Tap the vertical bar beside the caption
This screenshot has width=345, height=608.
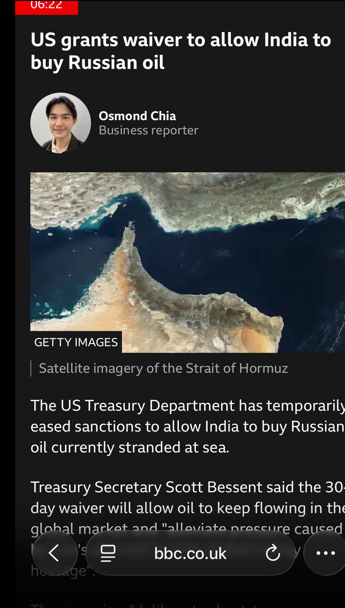tap(31, 368)
